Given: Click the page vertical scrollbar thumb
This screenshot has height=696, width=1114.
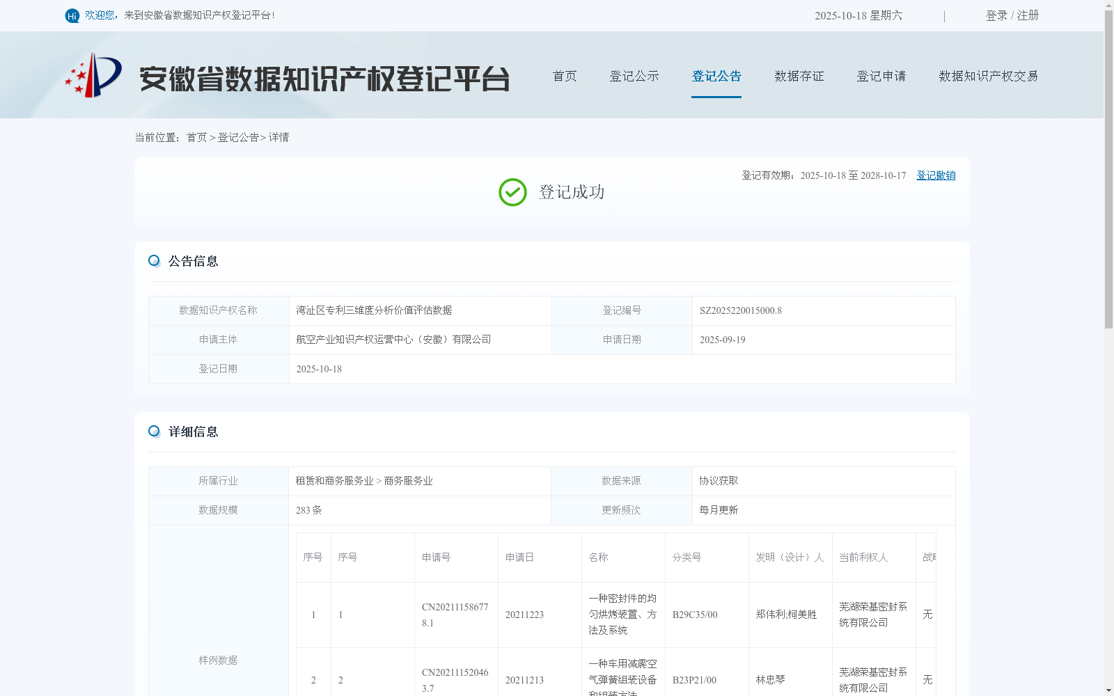Looking at the screenshot, I should point(1108,171).
